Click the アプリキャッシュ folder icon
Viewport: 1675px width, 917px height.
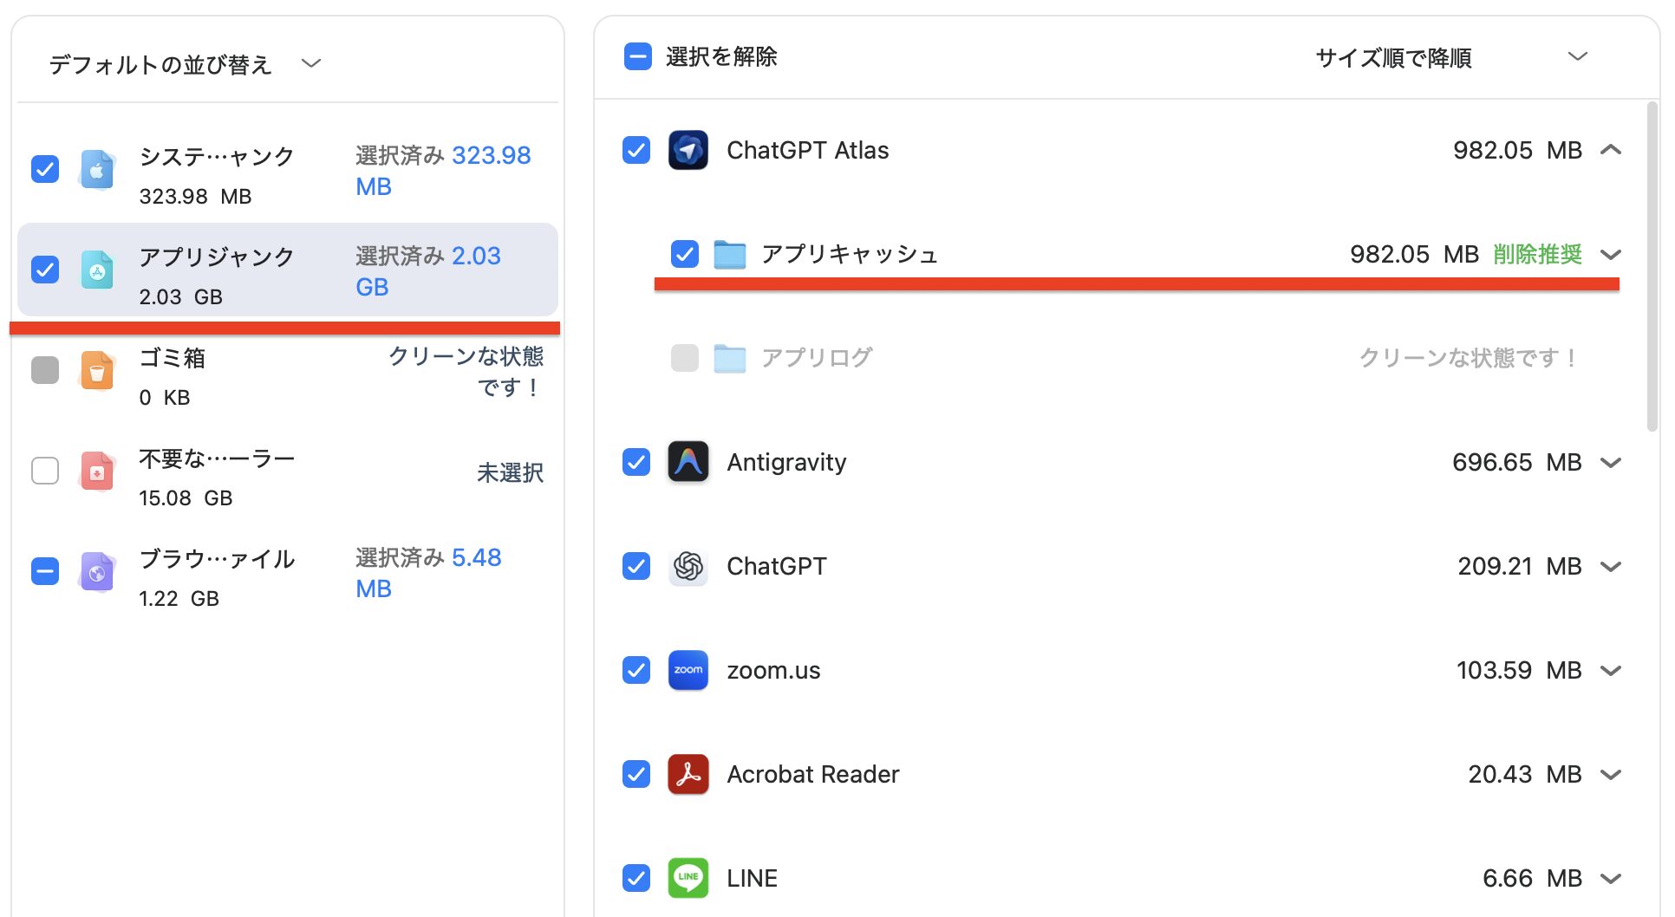click(x=729, y=254)
